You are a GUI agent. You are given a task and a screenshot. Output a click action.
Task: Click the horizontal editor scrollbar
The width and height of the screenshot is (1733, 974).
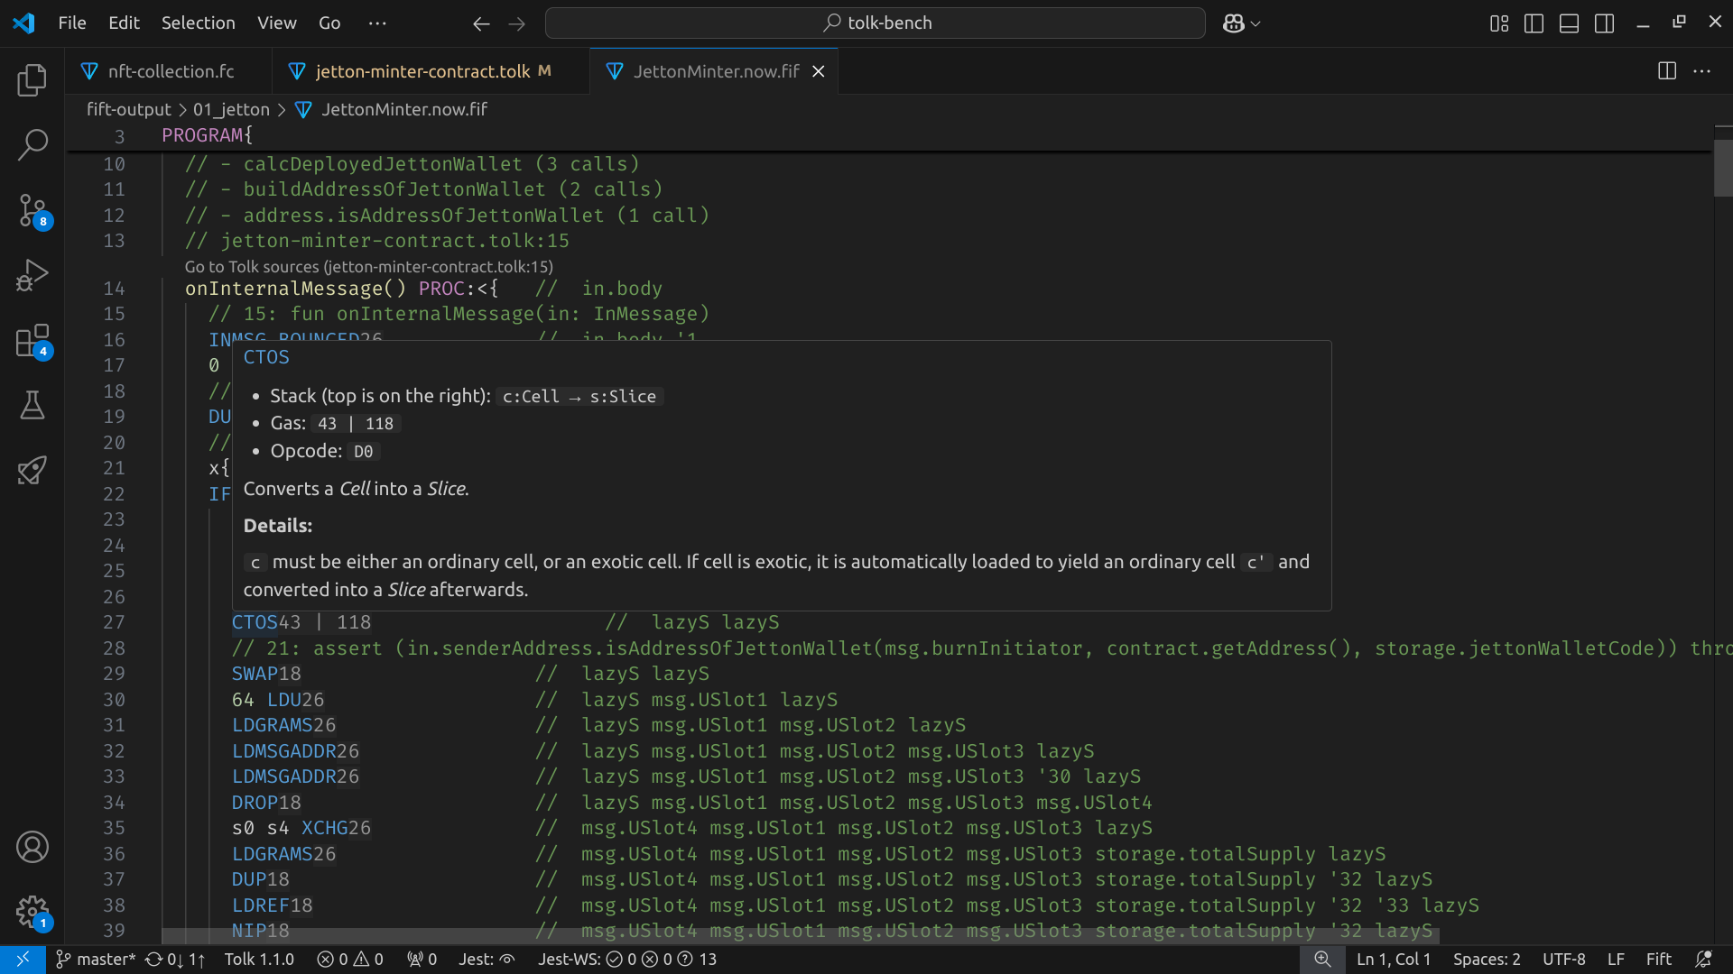pyautogui.click(x=801, y=937)
